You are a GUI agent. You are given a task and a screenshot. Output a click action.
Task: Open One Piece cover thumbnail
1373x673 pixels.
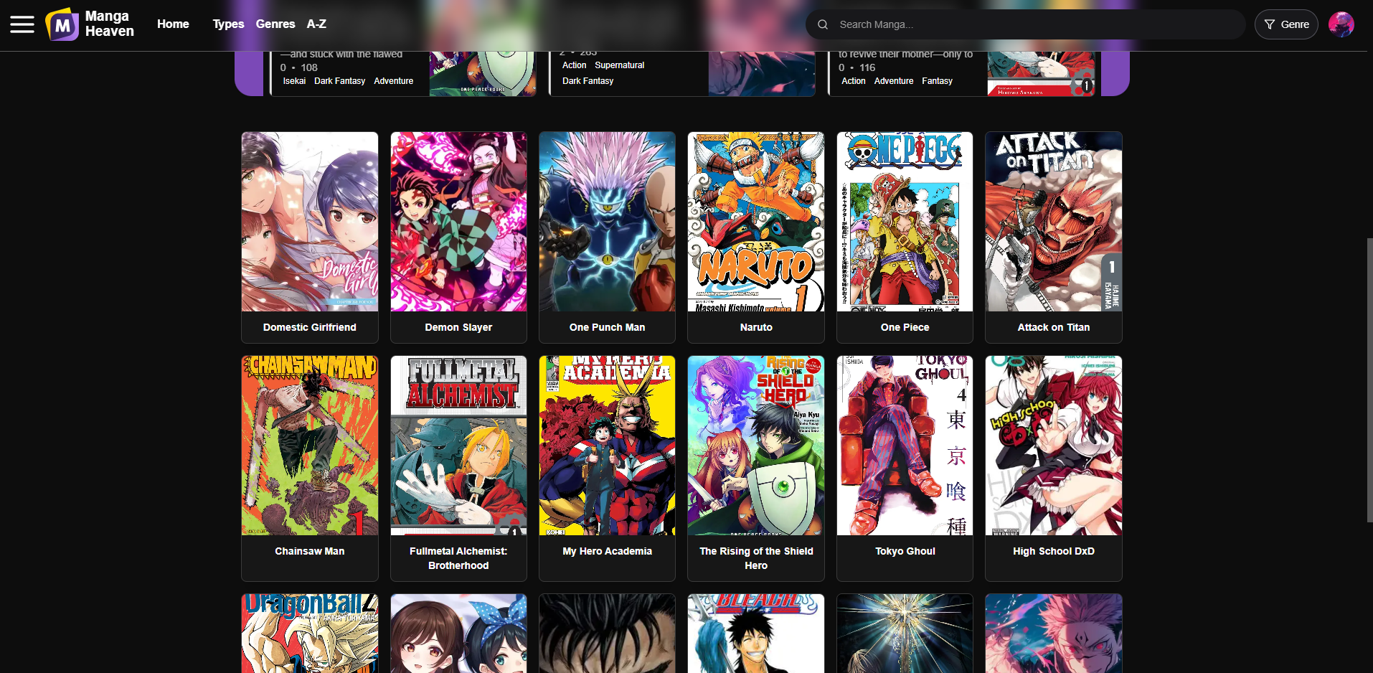(x=905, y=222)
